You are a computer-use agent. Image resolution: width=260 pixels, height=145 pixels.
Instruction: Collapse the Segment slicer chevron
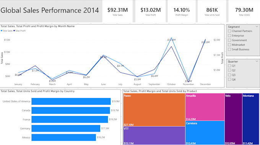257,26
